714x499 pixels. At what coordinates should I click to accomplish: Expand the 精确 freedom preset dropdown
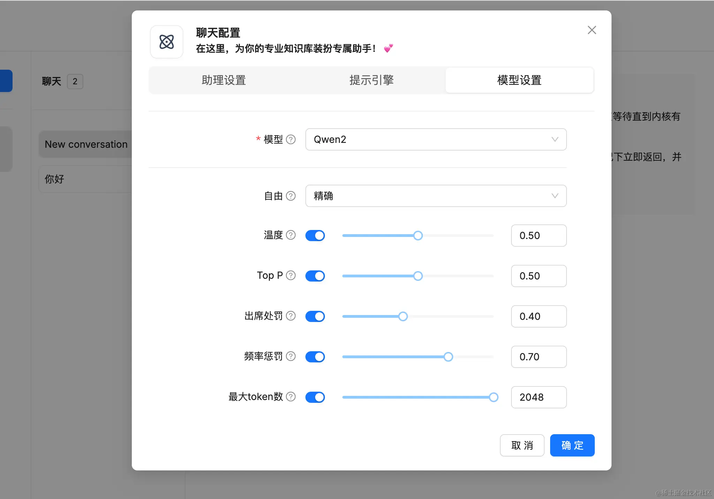pyautogui.click(x=436, y=196)
